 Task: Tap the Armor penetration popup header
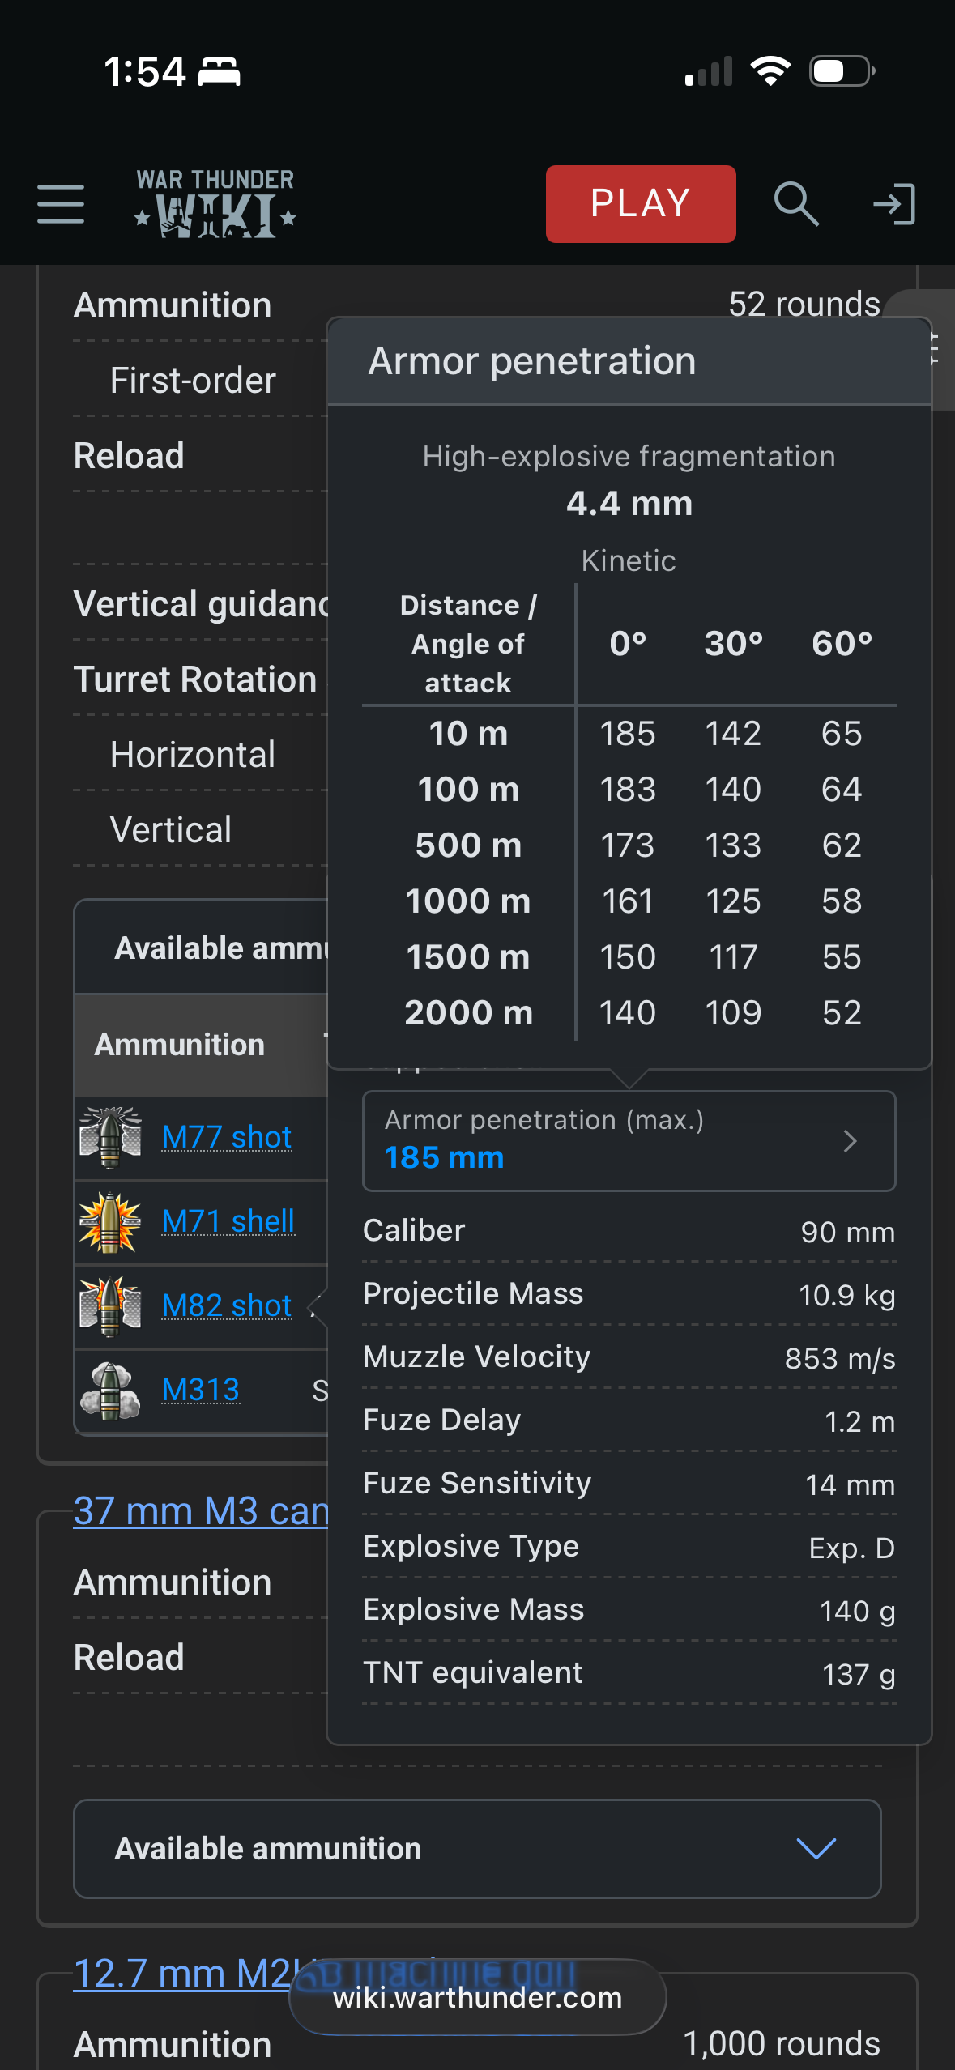tap(629, 361)
